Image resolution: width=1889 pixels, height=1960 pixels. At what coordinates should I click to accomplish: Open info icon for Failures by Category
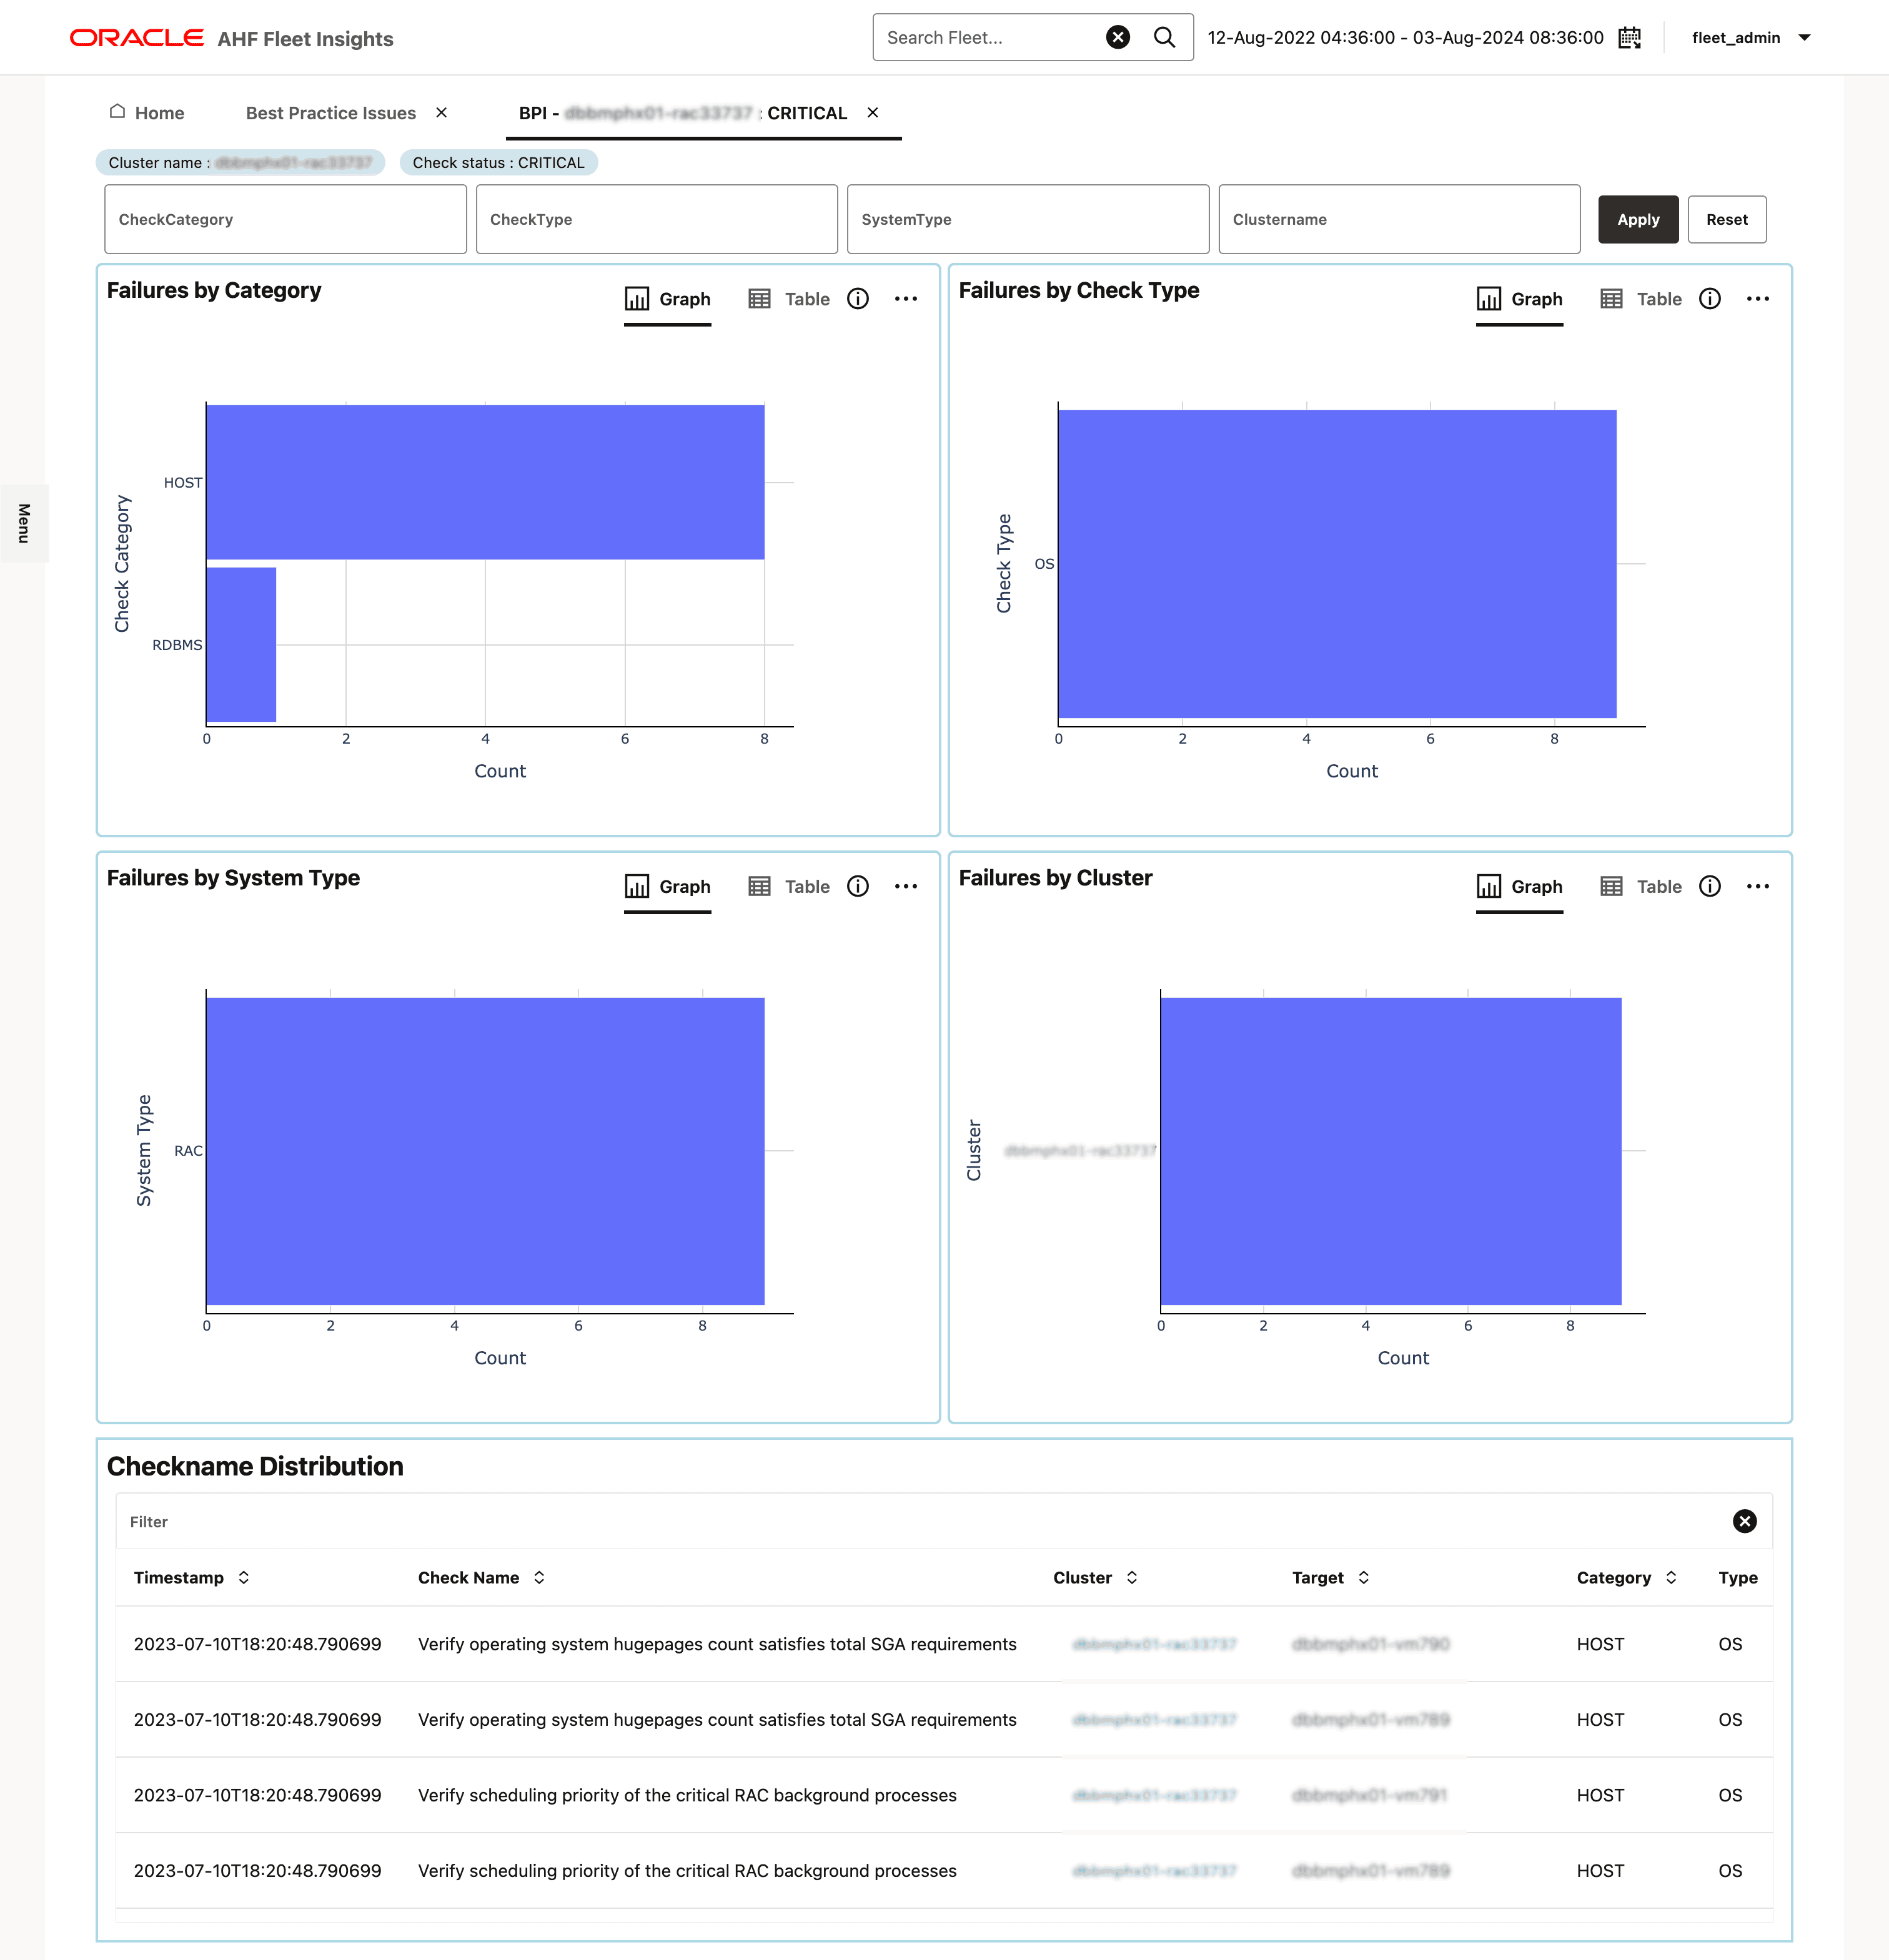(858, 299)
